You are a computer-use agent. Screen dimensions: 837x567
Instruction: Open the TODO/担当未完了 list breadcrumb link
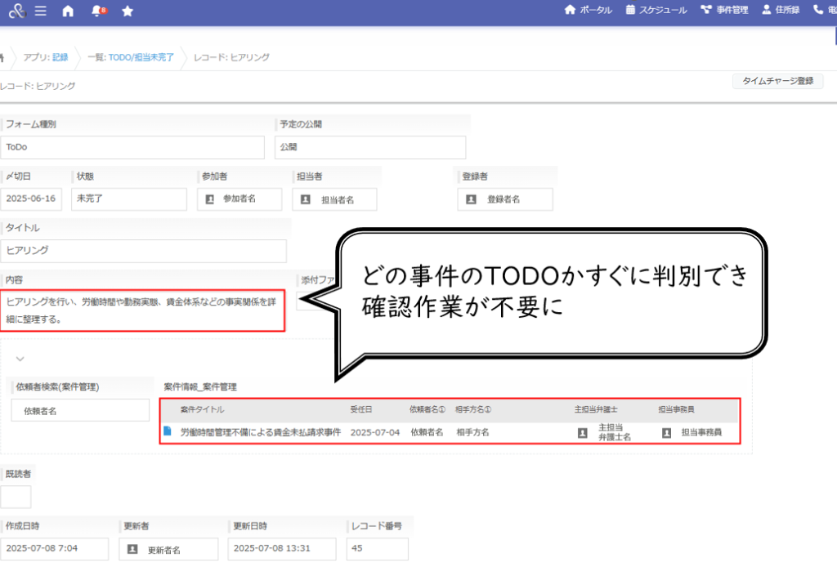coord(141,57)
